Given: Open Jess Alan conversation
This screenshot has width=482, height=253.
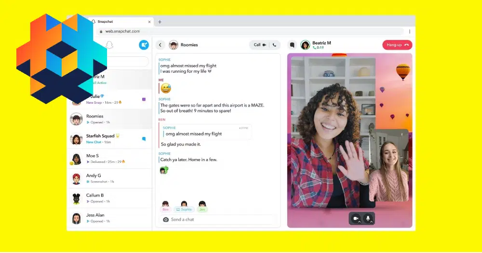Looking at the screenshot, I should [110, 218].
